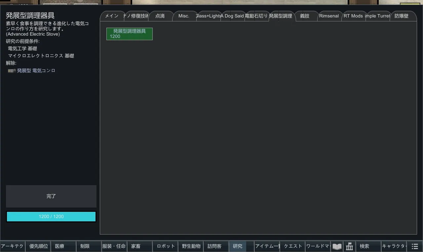
Task: Open the Misc. research tab
Action: [184, 16]
